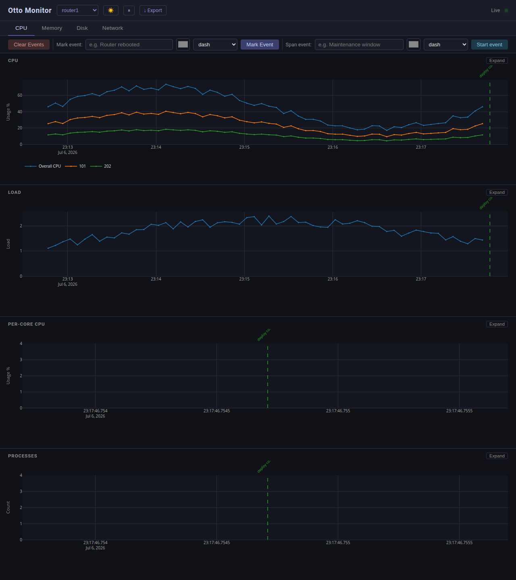Export data with the Export button
The width and height of the screenshot is (516, 580).
[153, 10]
